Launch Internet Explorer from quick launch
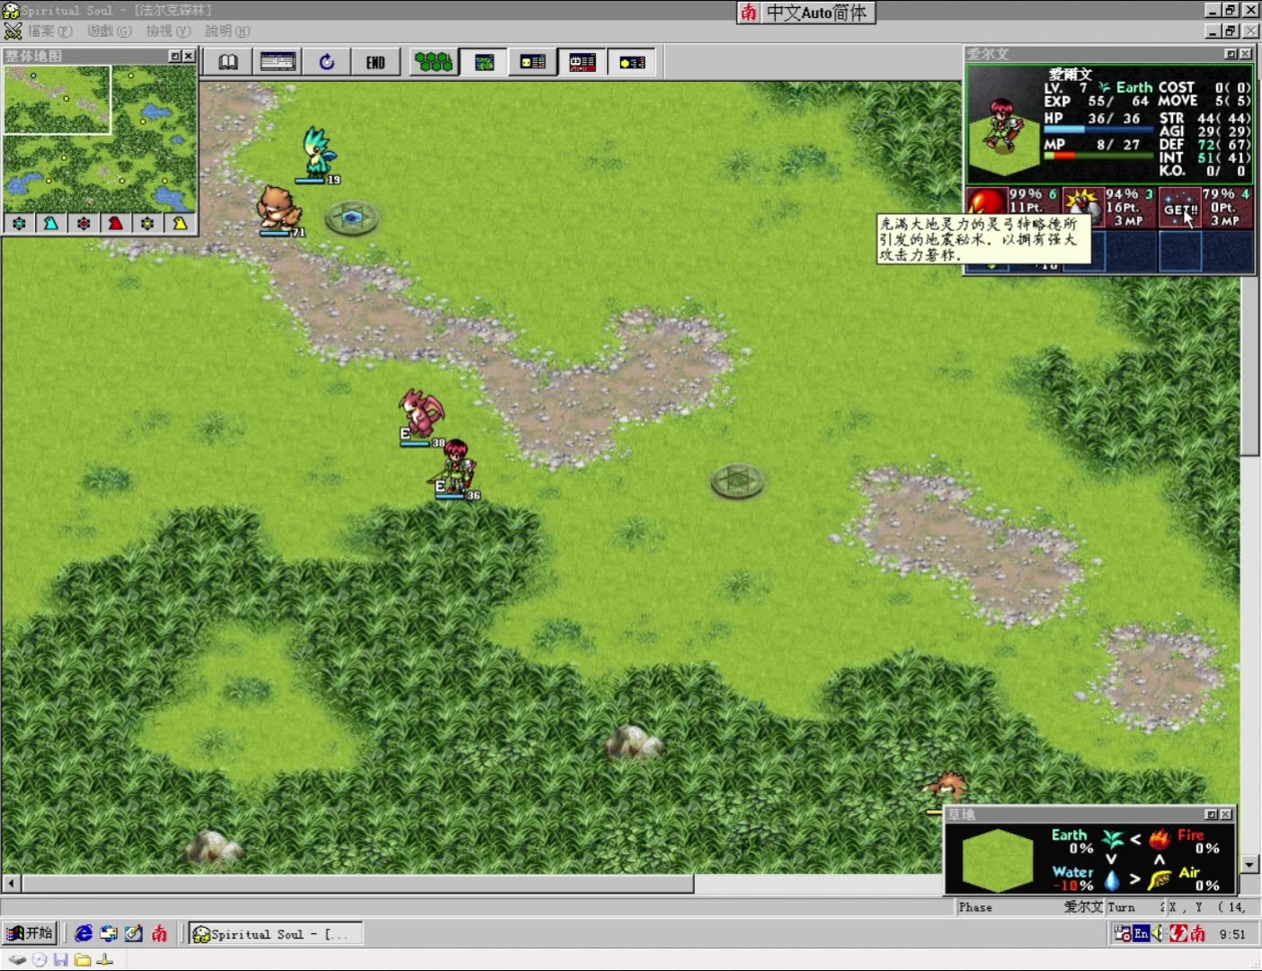Image resolution: width=1262 pixels, height=971 pixels. tap(84, 933)
